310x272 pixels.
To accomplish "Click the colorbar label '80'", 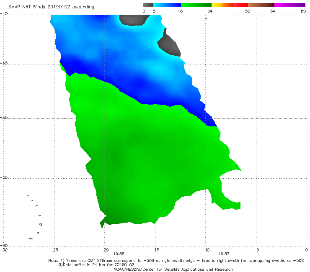I will (x=303, y=11).
